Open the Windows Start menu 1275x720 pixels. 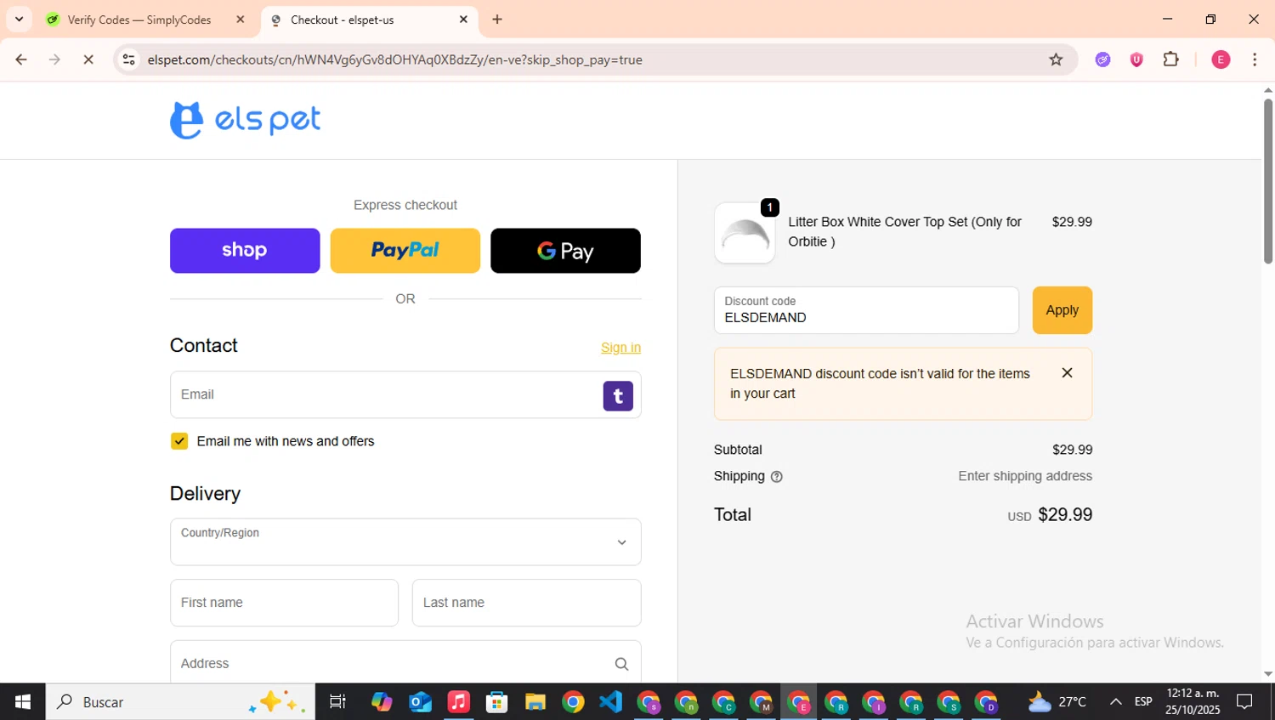pyautogui.click(x=23, y=702)
